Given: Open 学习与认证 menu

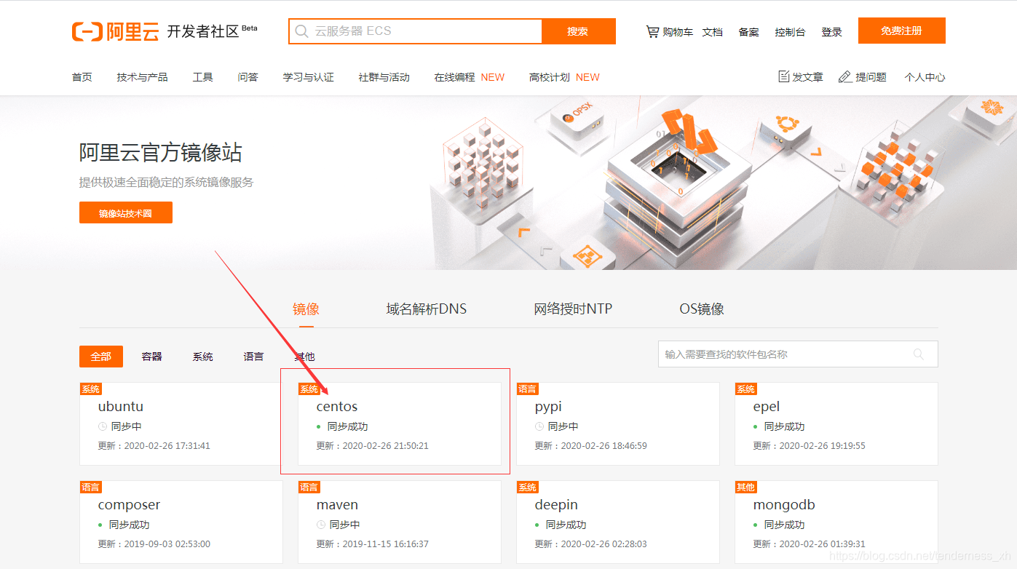Looking at the screenshot, I should (x=309, y=77).
